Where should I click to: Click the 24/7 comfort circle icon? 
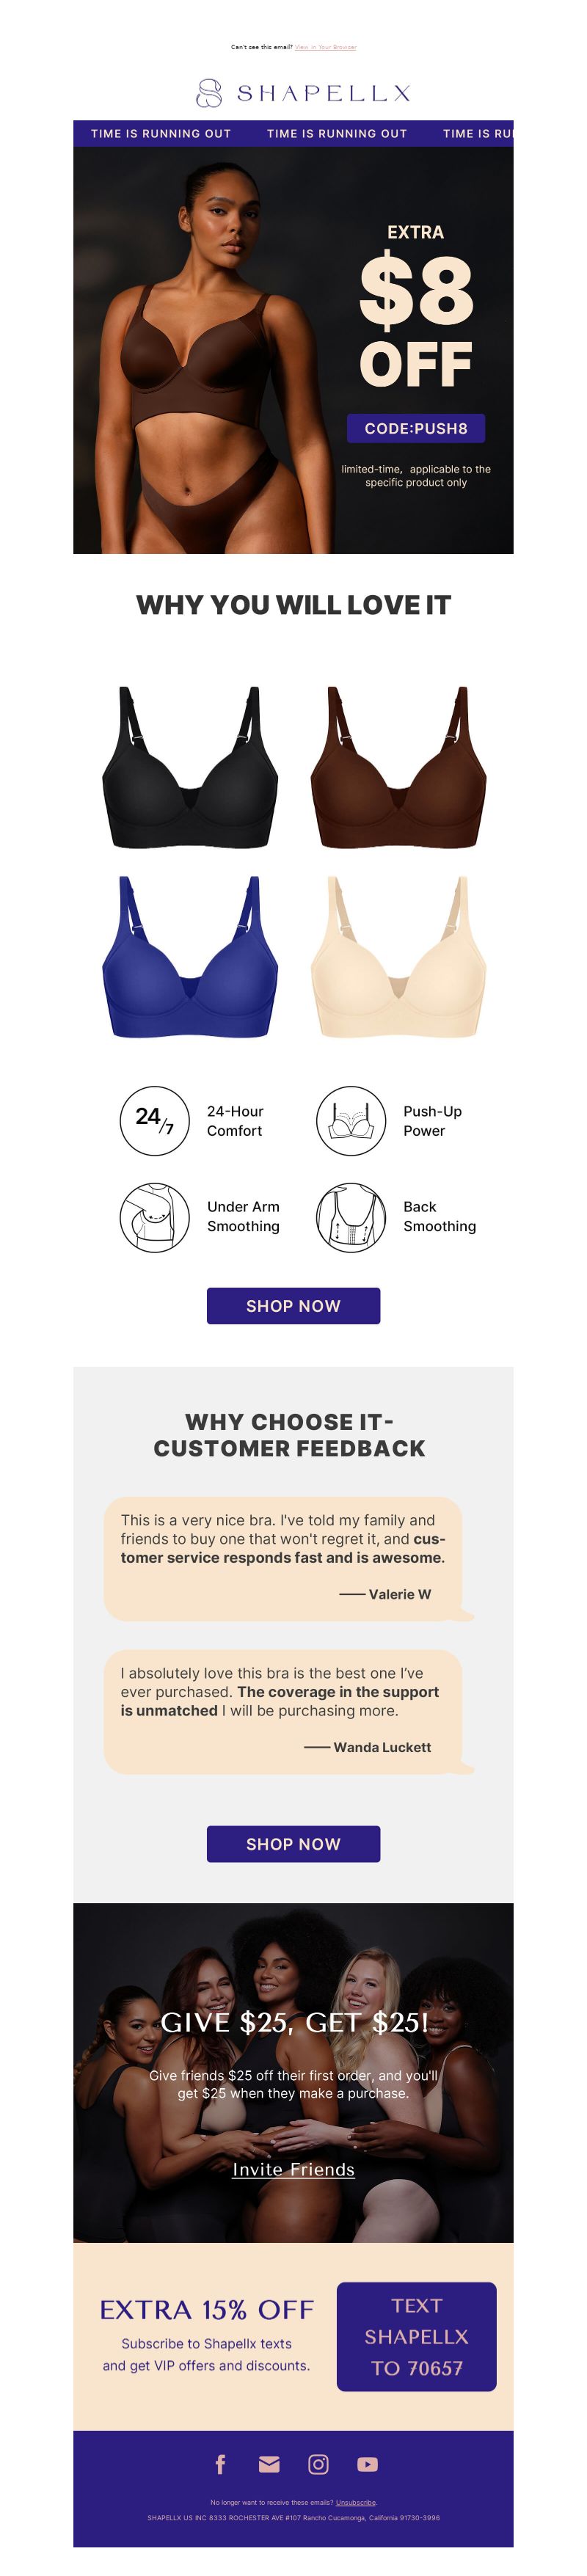[155, 1121]
